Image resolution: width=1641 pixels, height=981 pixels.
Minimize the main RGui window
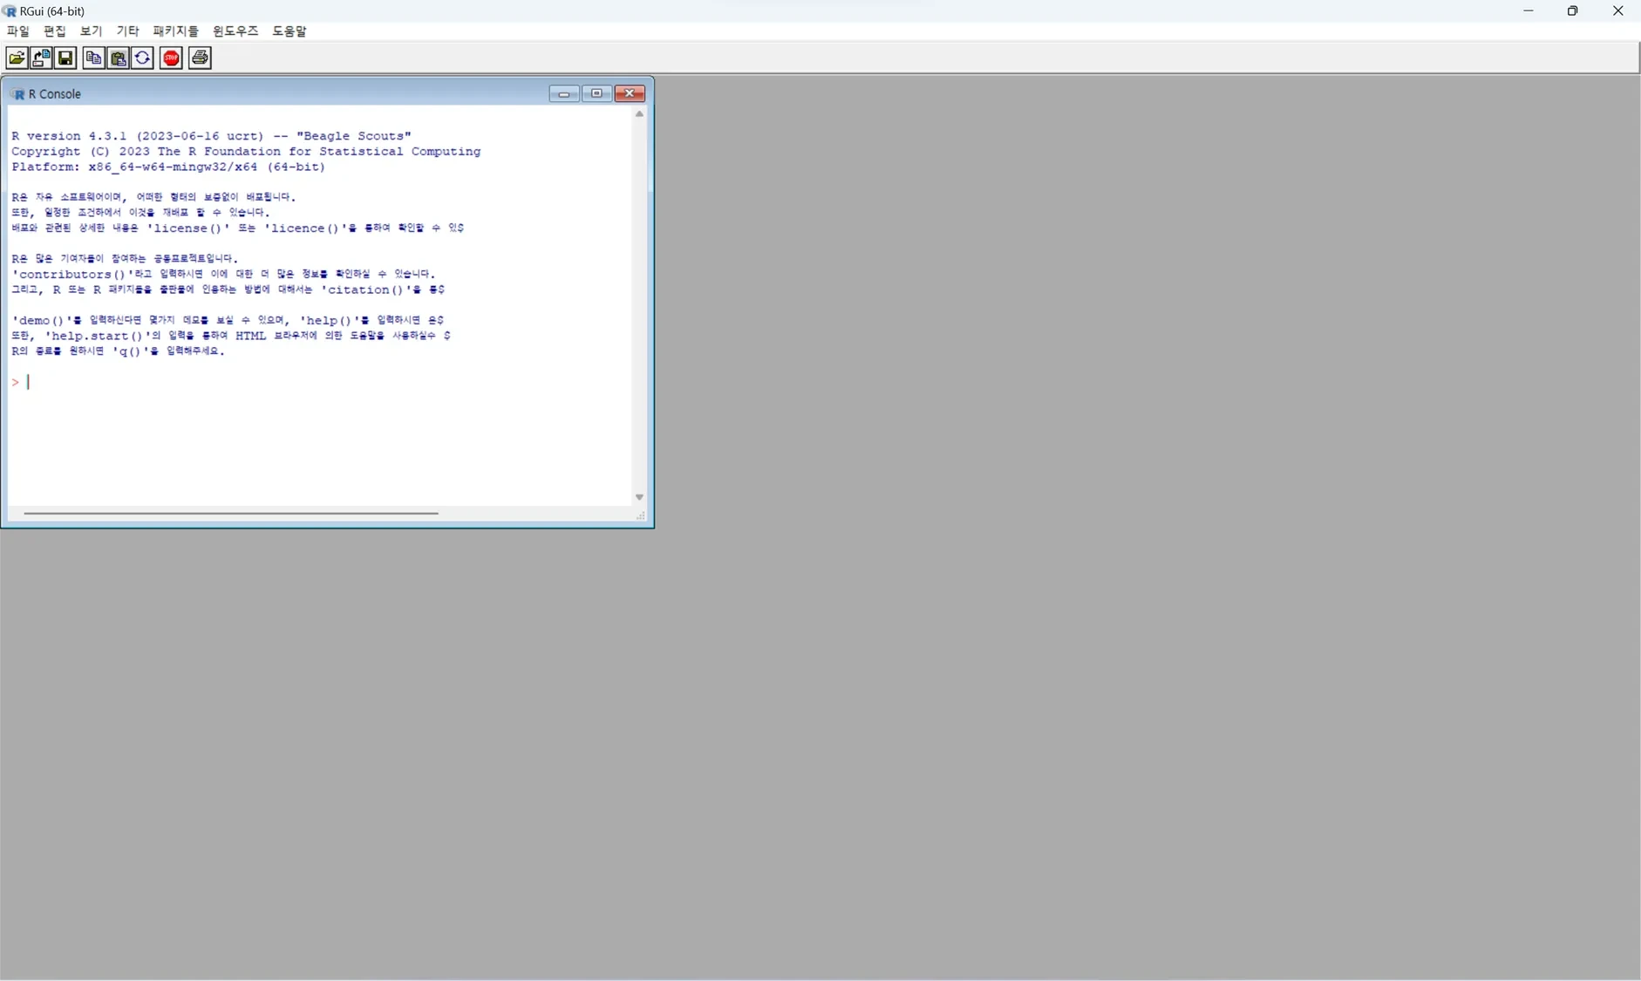point(1529,11)
